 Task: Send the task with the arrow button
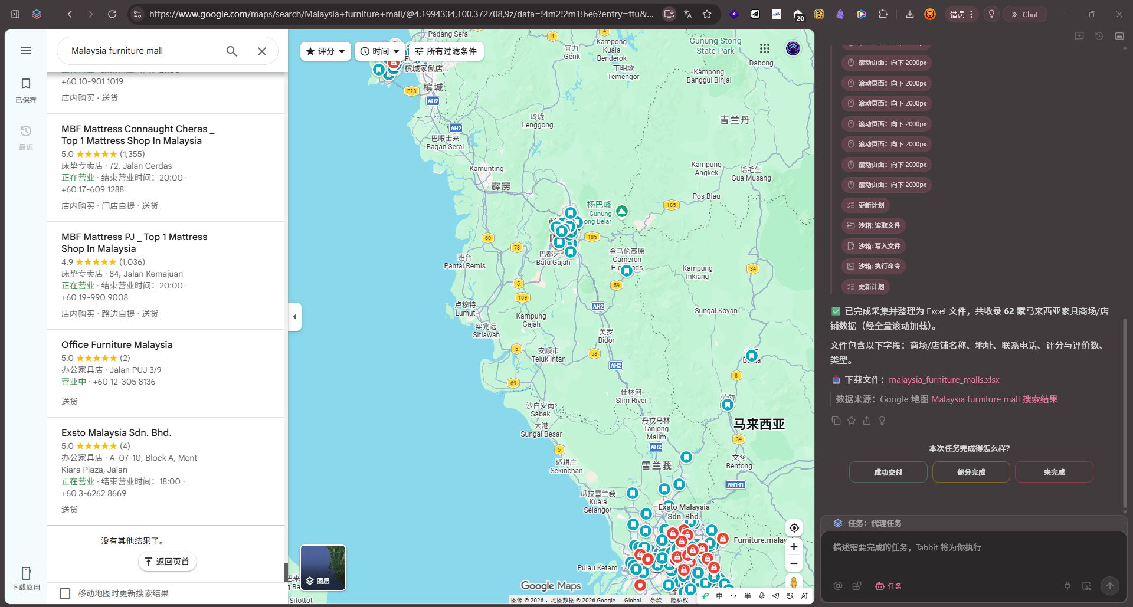1110,586
